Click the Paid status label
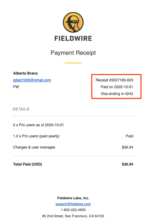Viewport: 145px width, 220px height. [x=130, y=136]
